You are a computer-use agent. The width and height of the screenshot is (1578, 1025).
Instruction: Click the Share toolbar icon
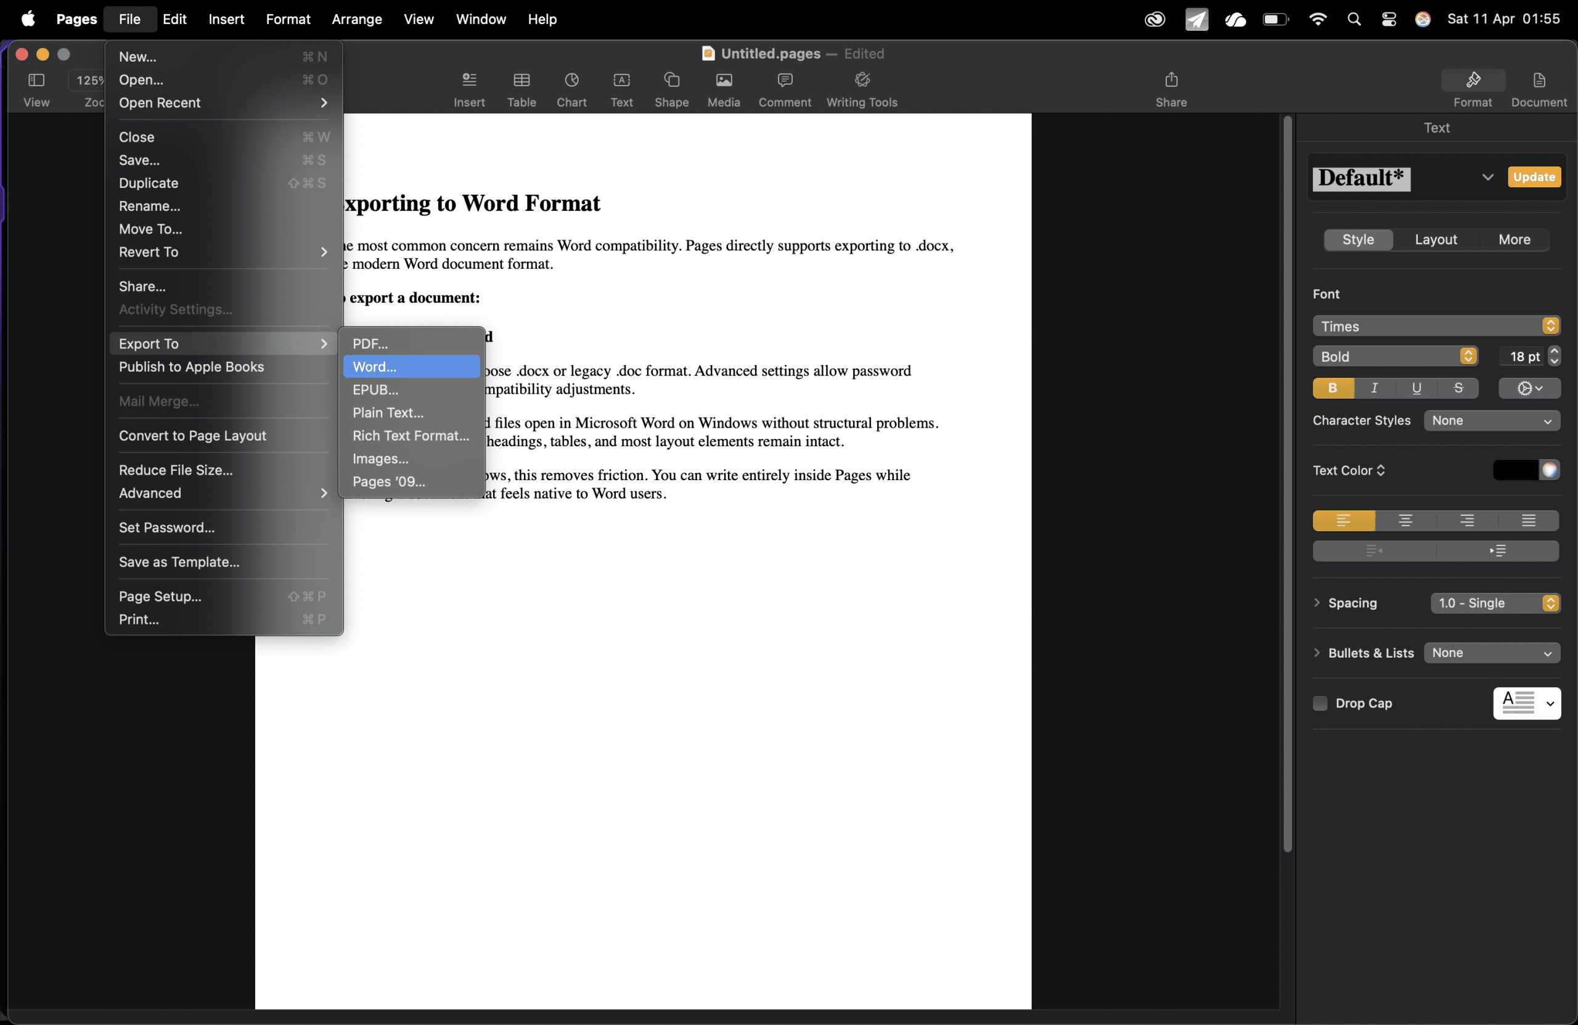(x=1171, y=80)
